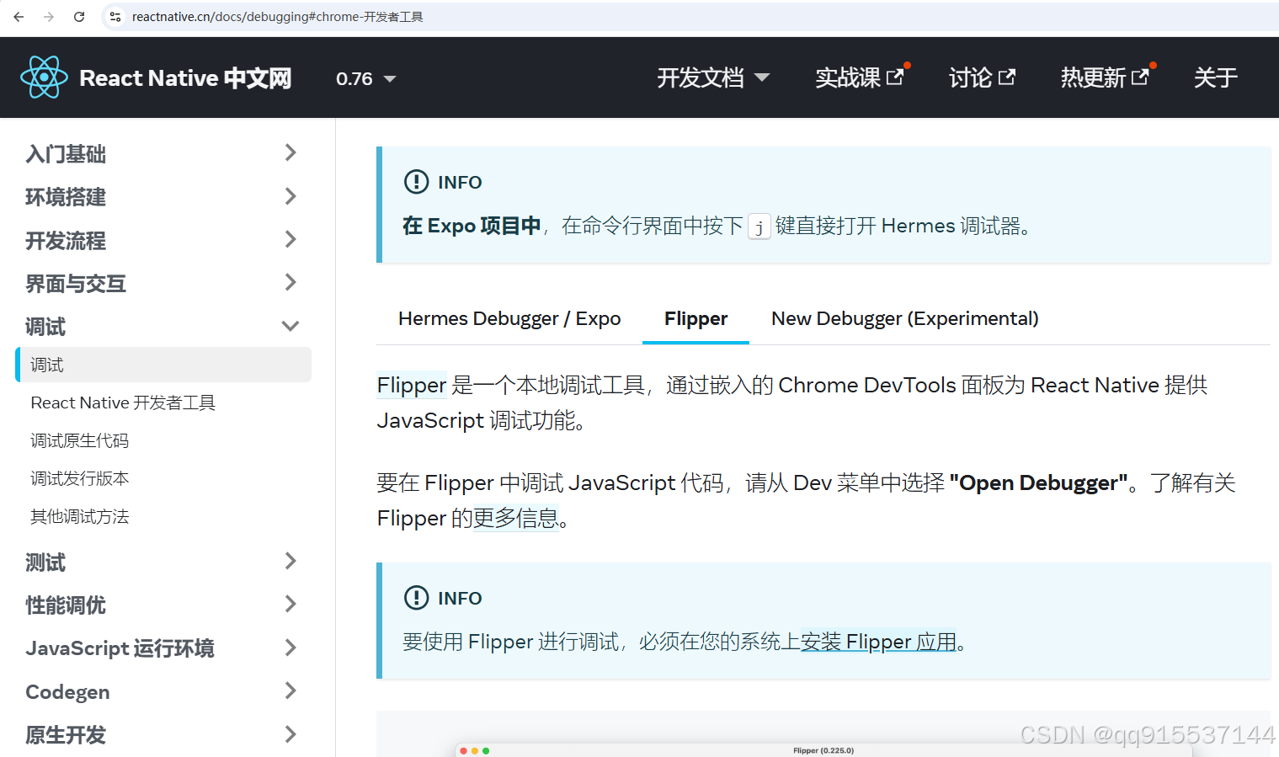This screenshot has height=757, width=1279.
Task: Open site permissions icon in the address bar
Action: tap(115, 17)
